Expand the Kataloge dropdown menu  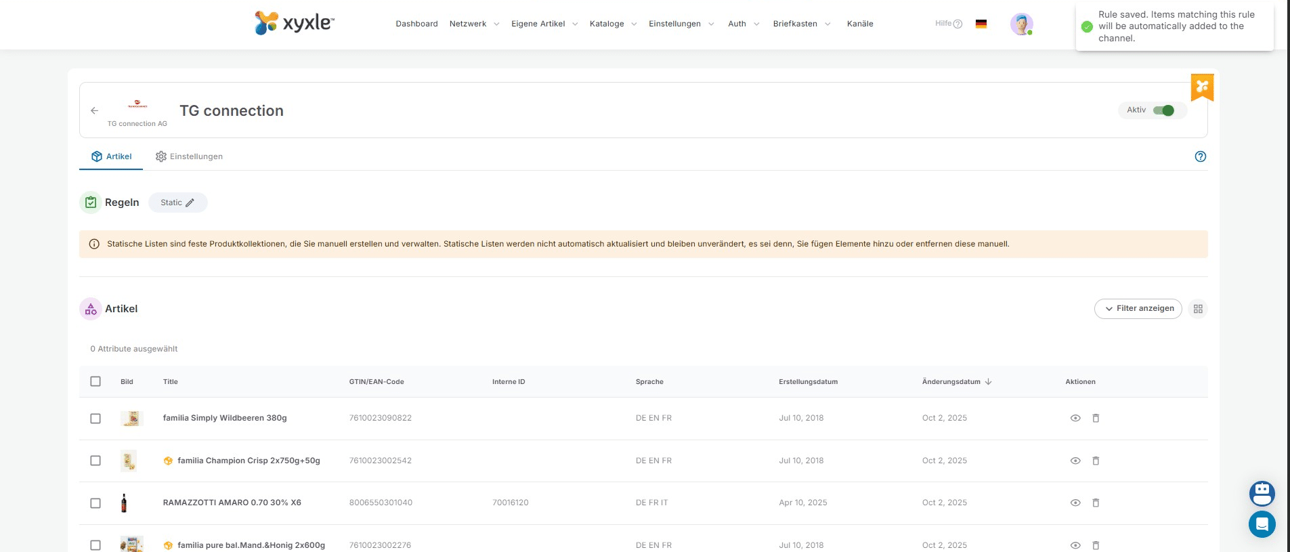coord(613,24)
